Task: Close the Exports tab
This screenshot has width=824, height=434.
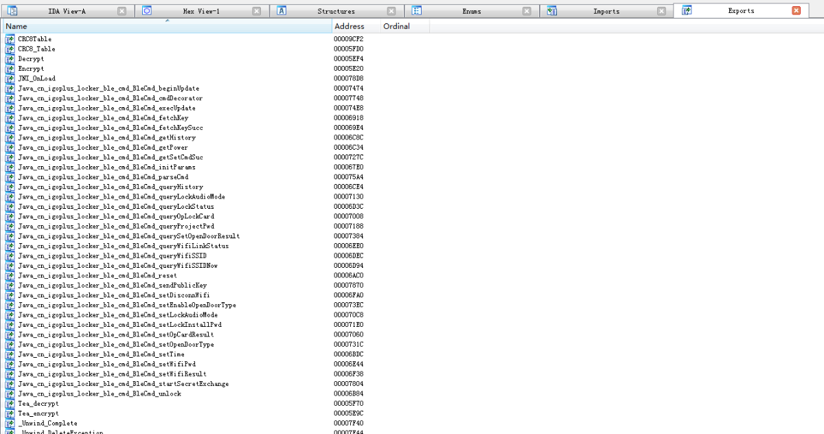Action: 797,11
